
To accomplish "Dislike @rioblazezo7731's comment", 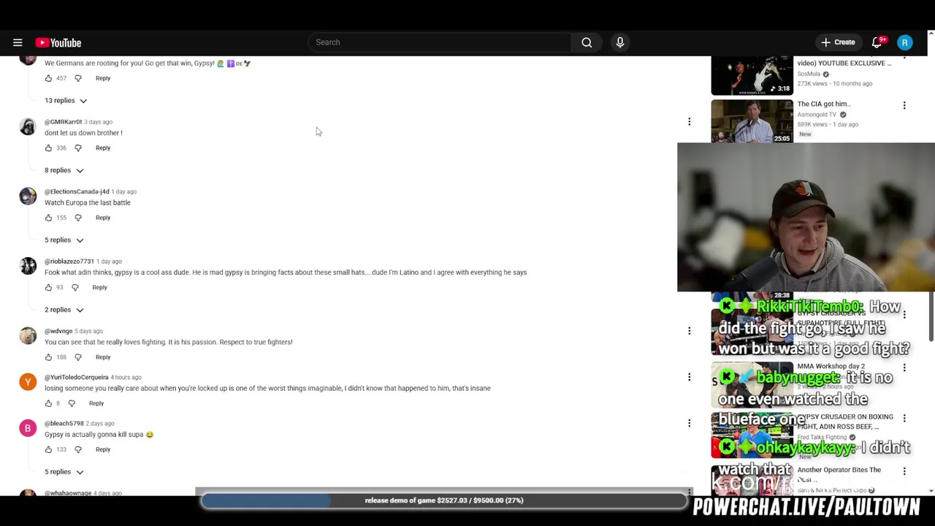I will (75, 287).
